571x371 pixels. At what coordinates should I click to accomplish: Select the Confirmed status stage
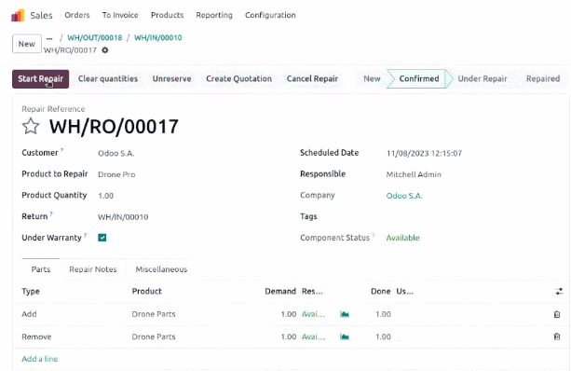click(419, 79)
